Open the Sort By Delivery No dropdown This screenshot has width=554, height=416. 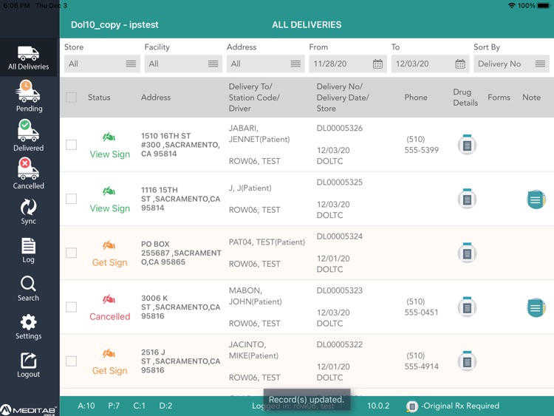point(511,64)
